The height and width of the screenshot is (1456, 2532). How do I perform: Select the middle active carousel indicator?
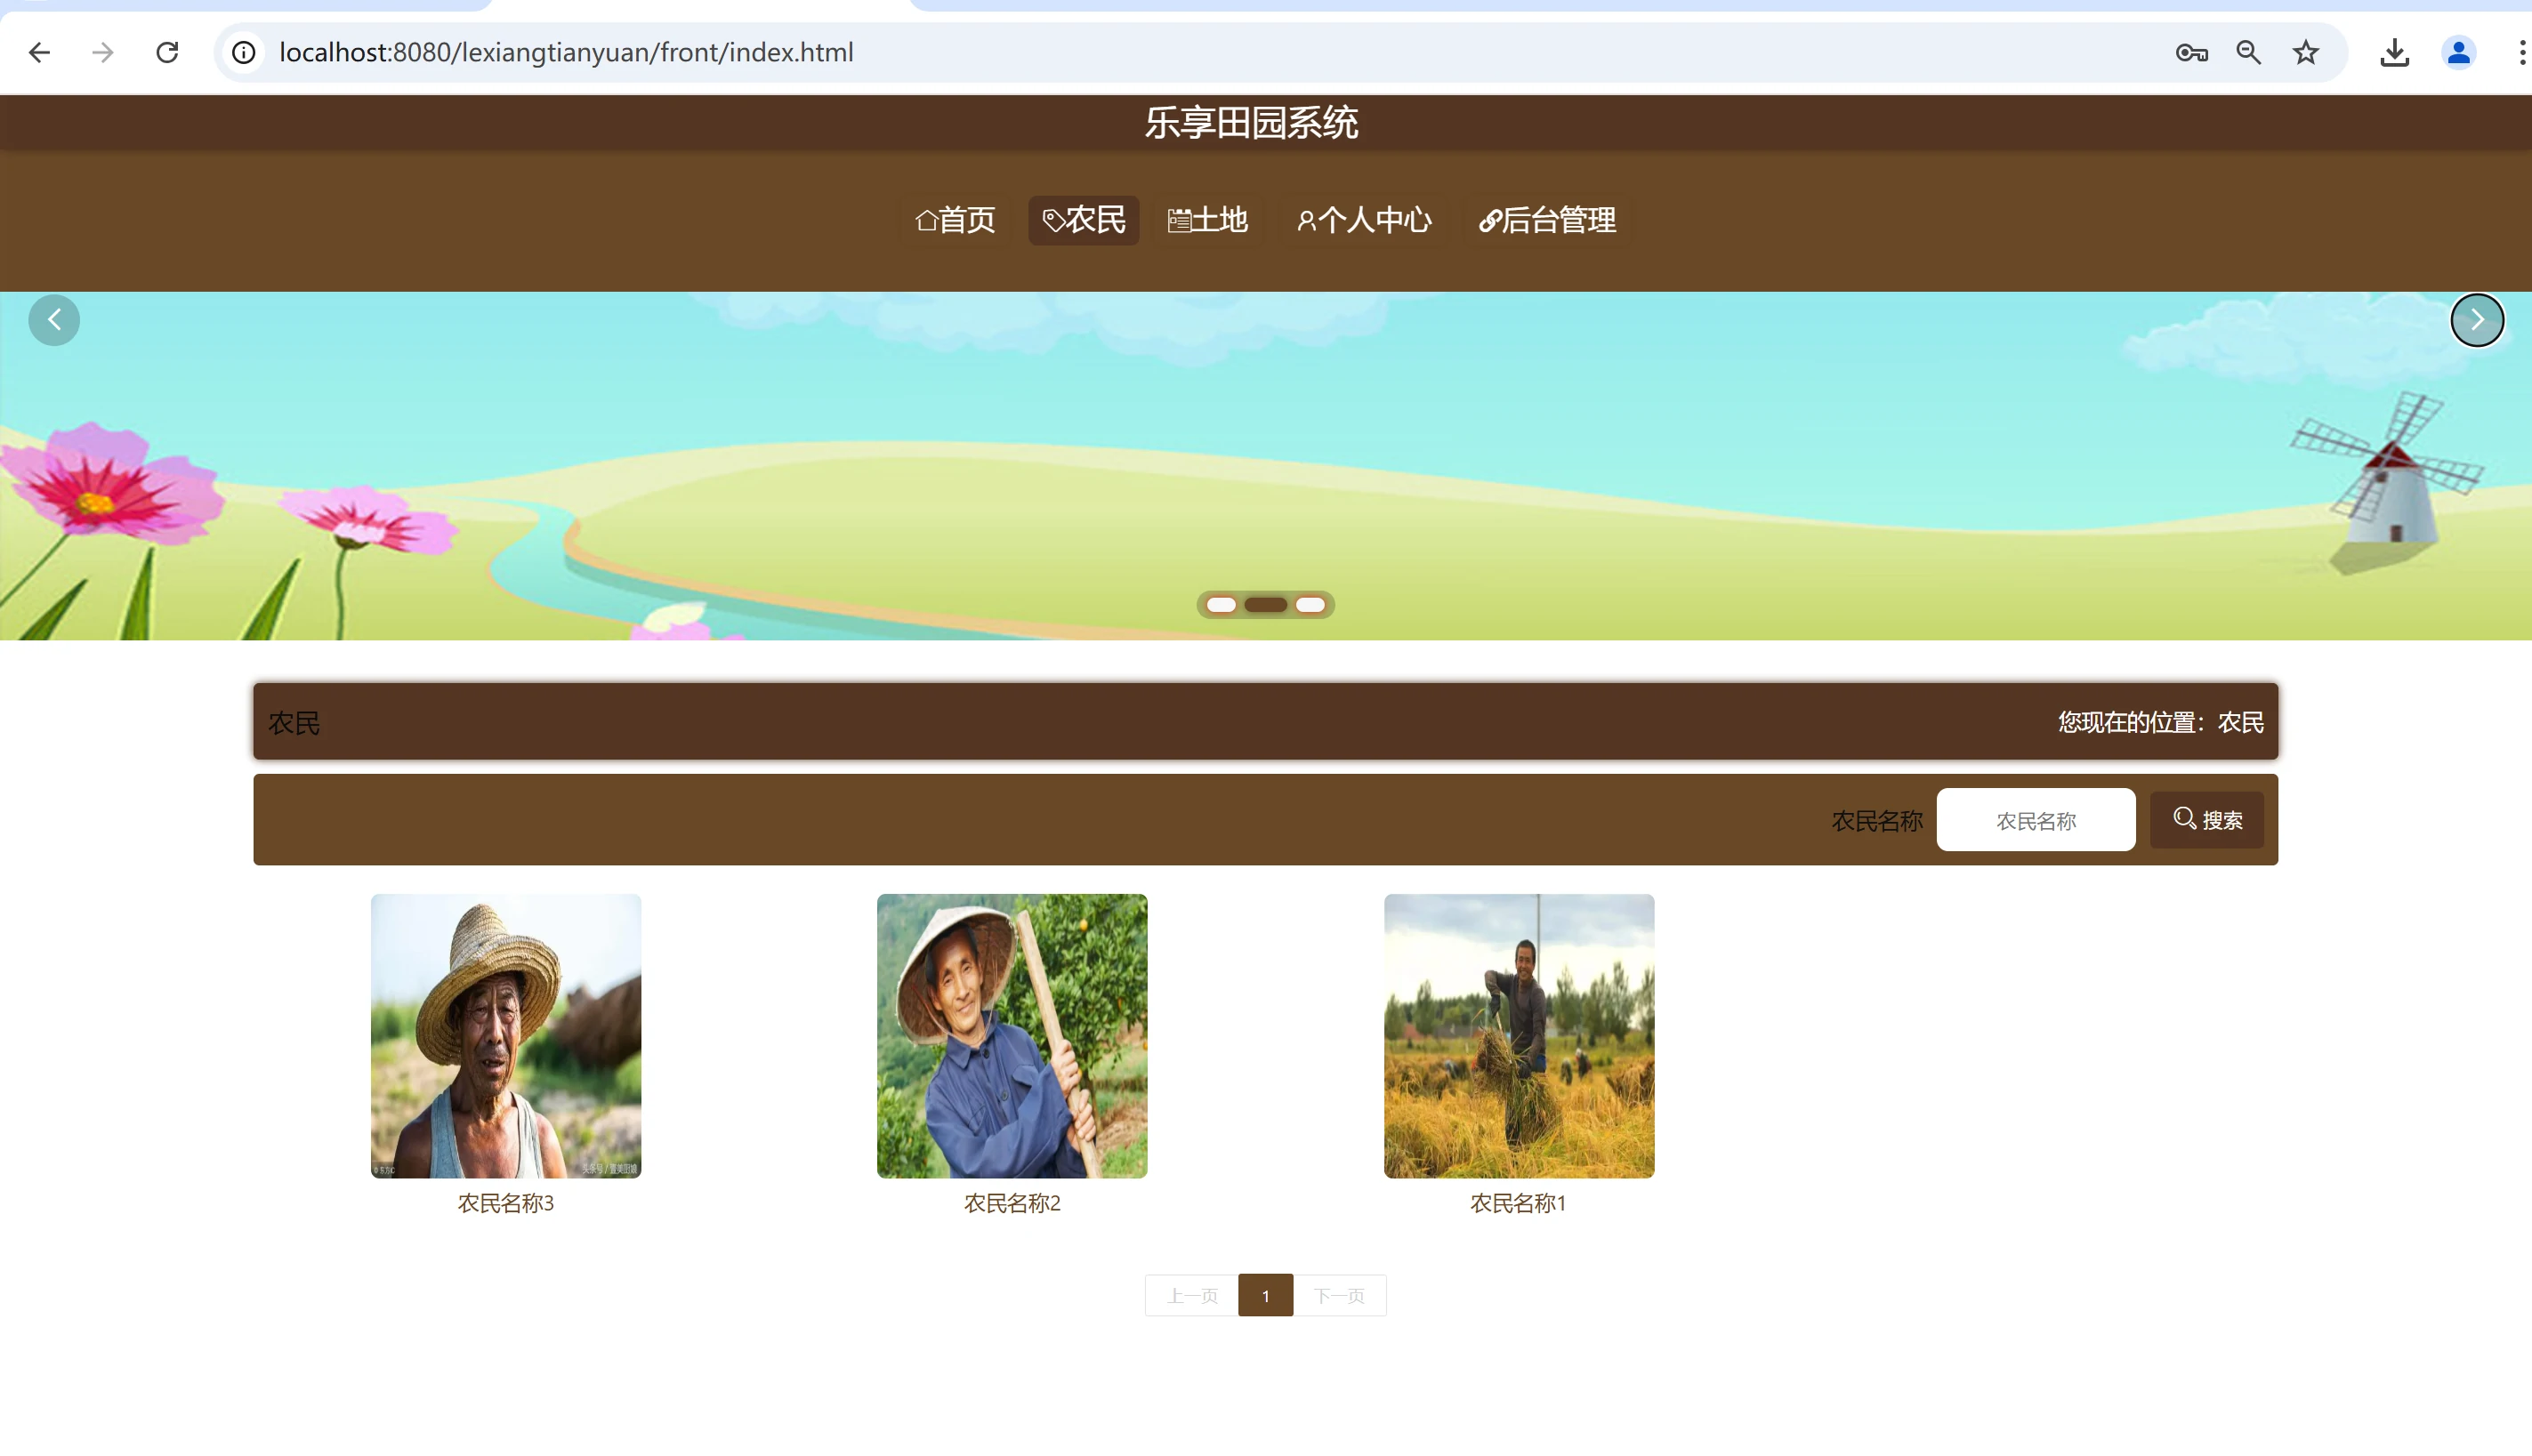click(1265, 605)
